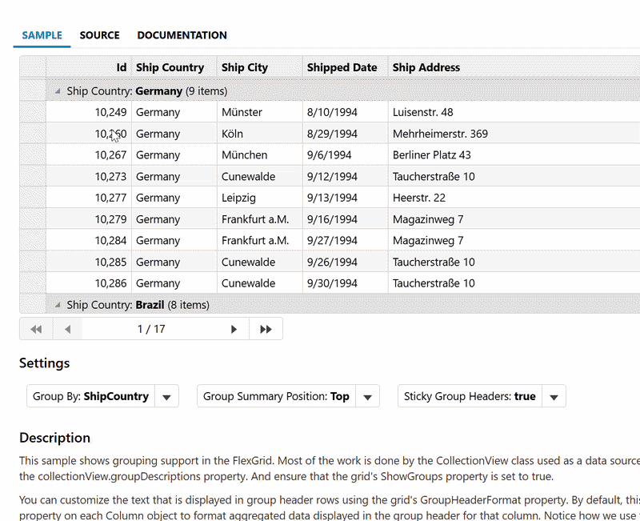Open the DOCUMENTATION tab

182,35
